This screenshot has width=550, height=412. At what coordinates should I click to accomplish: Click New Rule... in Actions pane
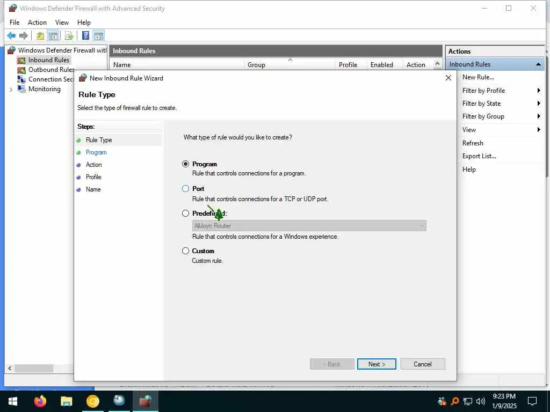click(x=478, y=77)
